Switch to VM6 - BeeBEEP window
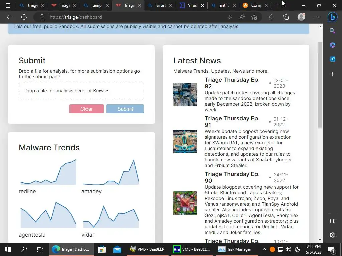This screenshot has width=342, height=256. pos(148,249)
